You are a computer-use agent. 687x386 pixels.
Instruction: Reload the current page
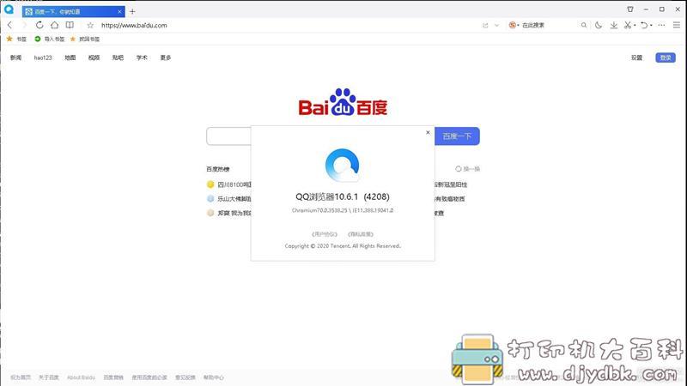40,25
